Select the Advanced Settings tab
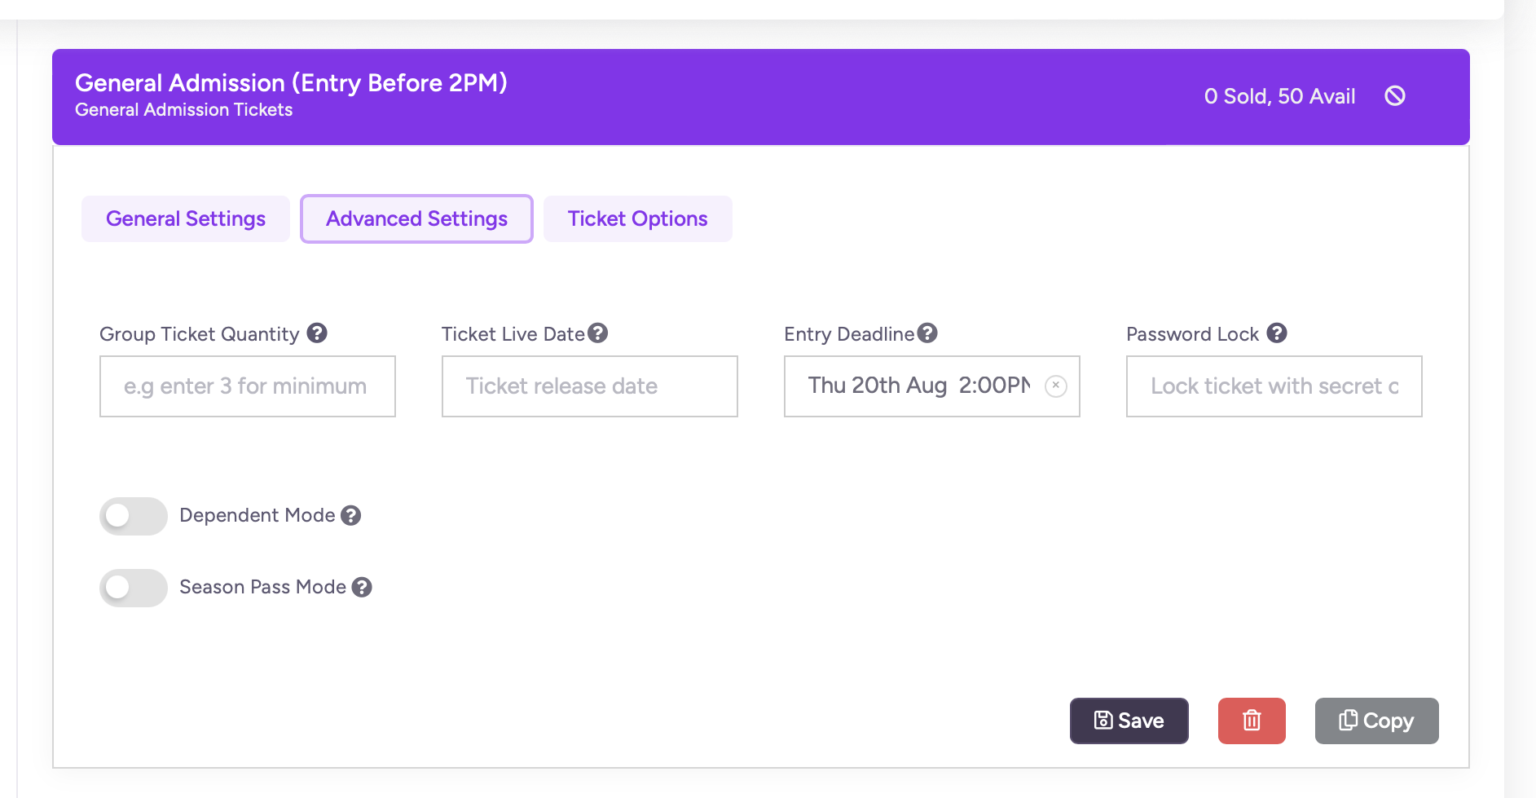The height and width of the screenshot is (798, 1536). (416, 219)
